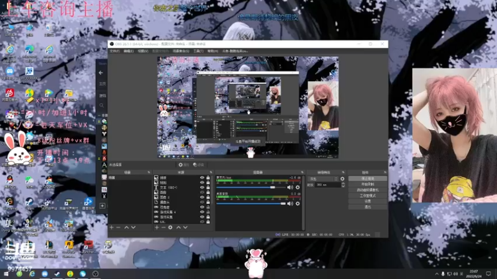Open the 工具(T) menu

pyautogui.click(x=198, y=51)
